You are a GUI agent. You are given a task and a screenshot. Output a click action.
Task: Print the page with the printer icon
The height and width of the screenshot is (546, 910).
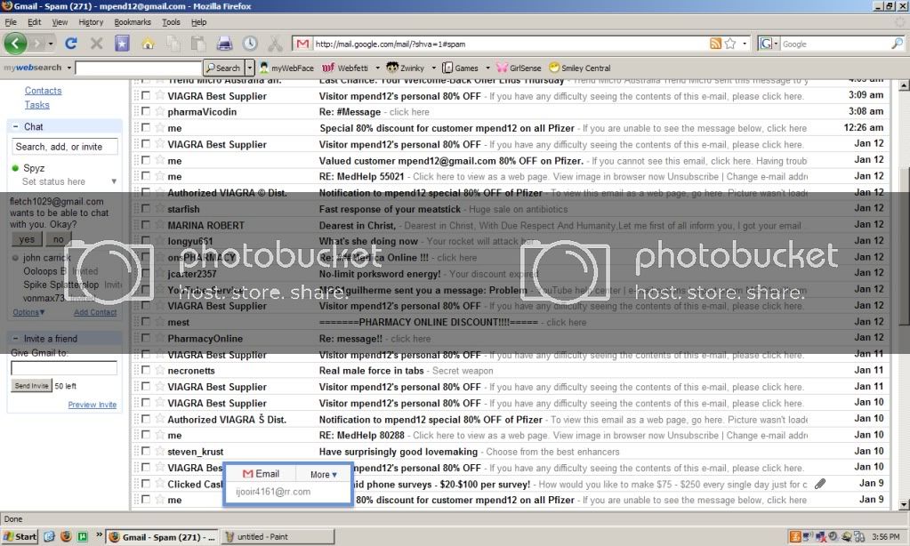[x=224, y=44]
